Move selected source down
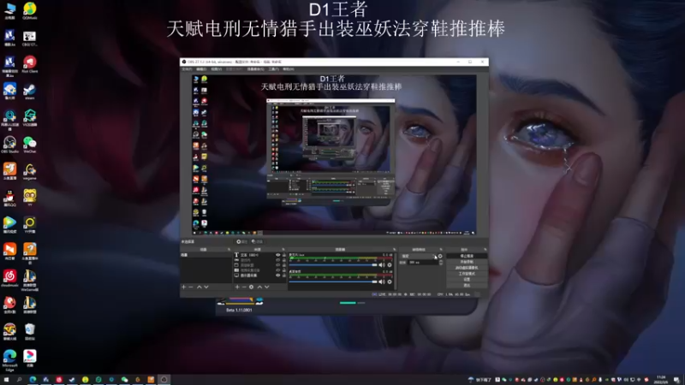 [x=267, y=287]
